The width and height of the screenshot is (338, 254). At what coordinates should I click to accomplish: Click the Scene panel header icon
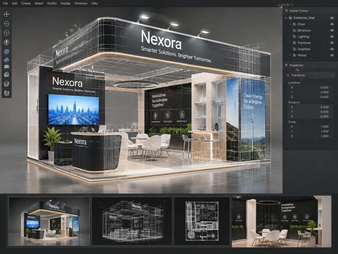[x=286, y=11]
